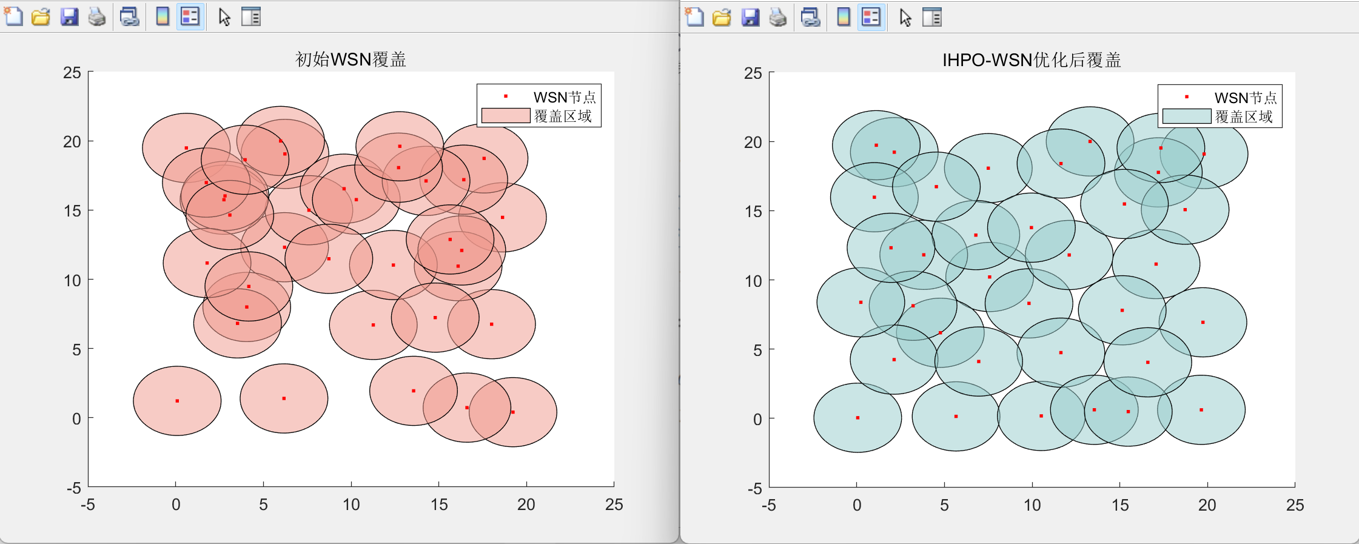Click 覆盖区域 legend label in right plot
Image resolution: width=1359 pixels, height=544 pixels.
pos(1244,116)
